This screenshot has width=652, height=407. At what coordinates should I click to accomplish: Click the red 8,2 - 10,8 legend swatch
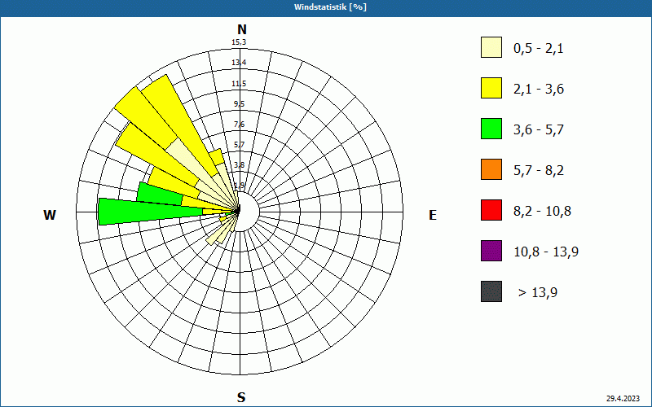tap(491, 210)
